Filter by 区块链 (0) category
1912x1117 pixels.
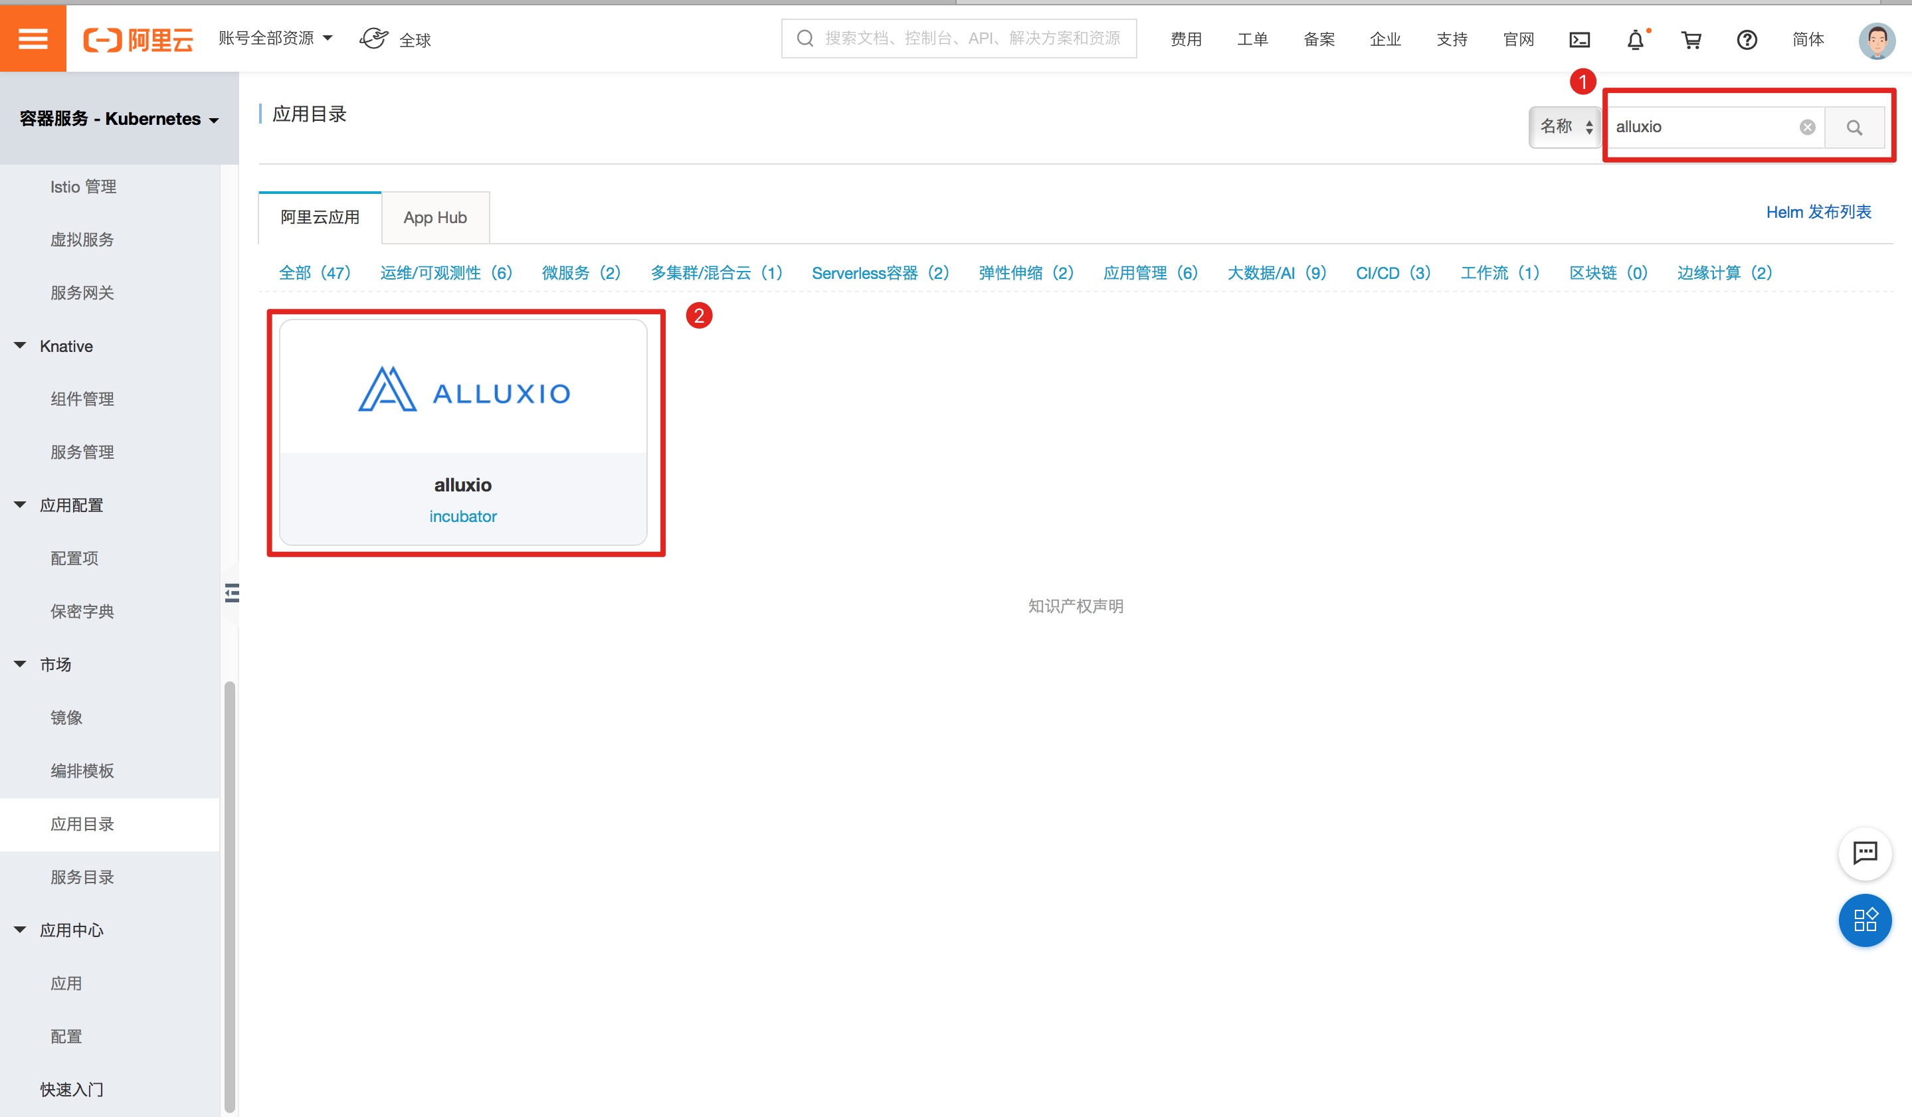tap(1608, 273)
